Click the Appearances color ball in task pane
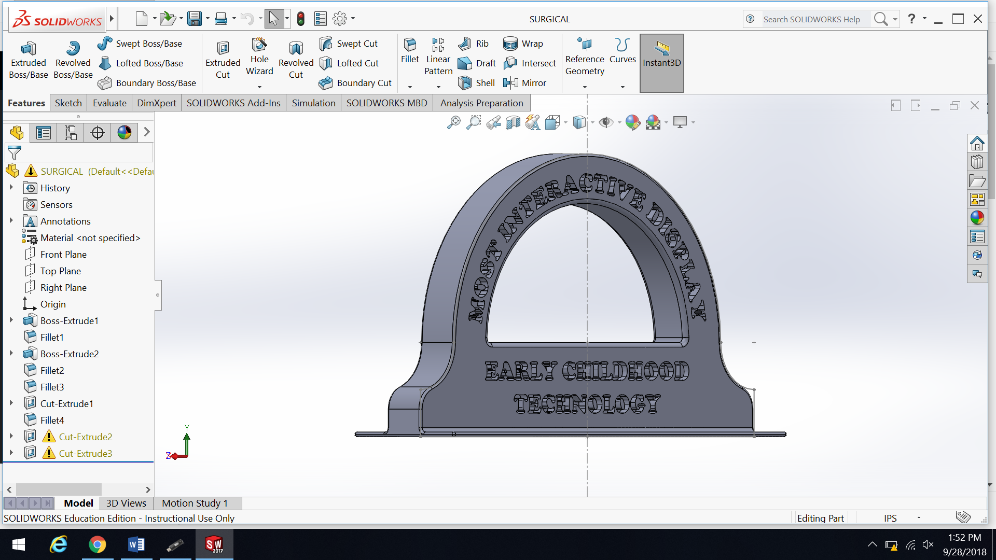 pyautogui.click(x=977, y=218)
